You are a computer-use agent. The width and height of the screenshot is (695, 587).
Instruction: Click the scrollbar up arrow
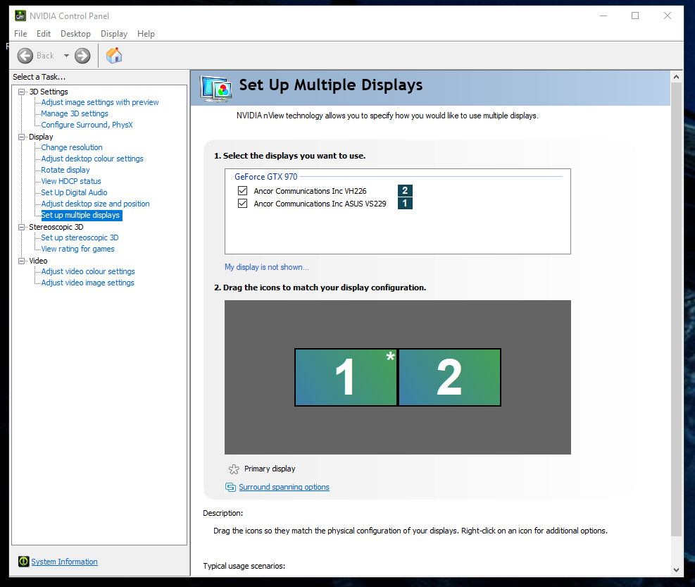[x=676, y=77]
